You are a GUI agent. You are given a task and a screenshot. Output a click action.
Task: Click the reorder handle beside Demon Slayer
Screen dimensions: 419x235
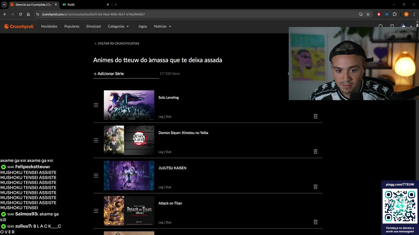[96, 140]
